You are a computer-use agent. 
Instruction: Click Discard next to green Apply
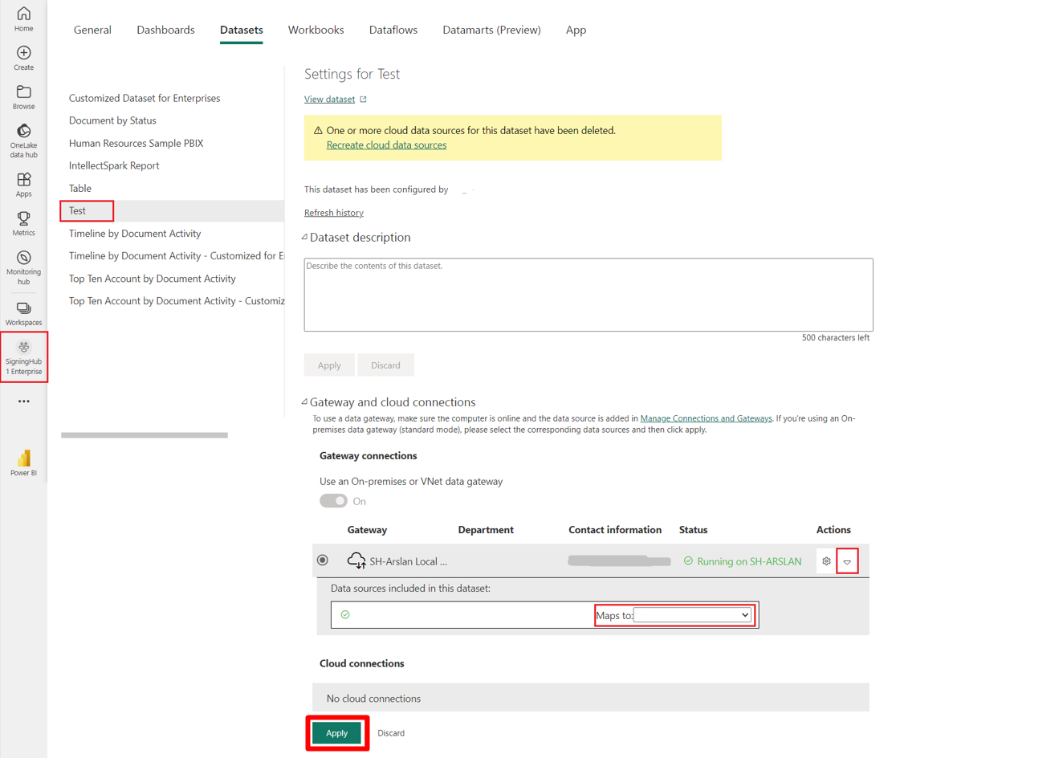click(391, 733)
